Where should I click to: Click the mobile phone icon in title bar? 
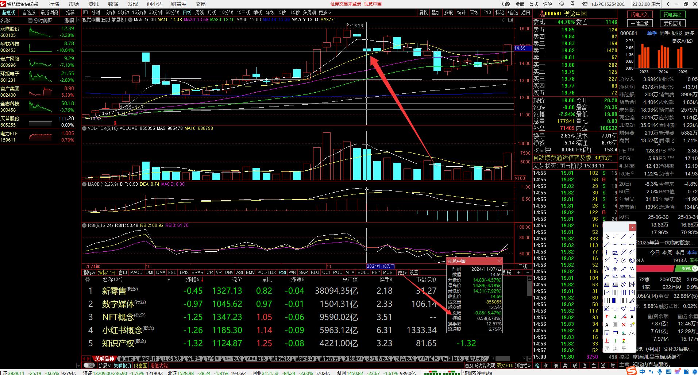tap(572, 4)
